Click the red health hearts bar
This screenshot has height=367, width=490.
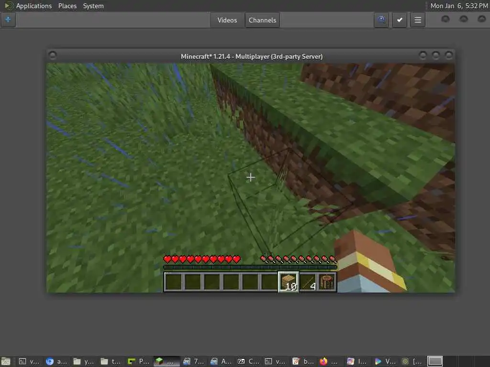click(202, 259)
